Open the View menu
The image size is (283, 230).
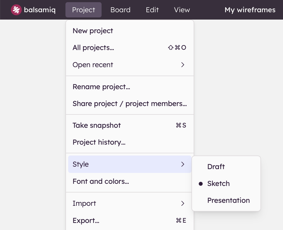182,10
